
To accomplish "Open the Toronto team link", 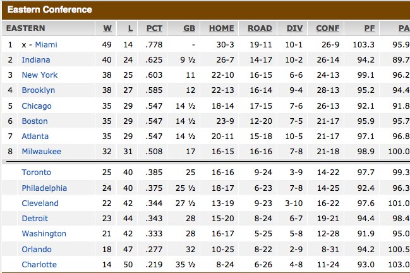I will [x=37, y=173].
